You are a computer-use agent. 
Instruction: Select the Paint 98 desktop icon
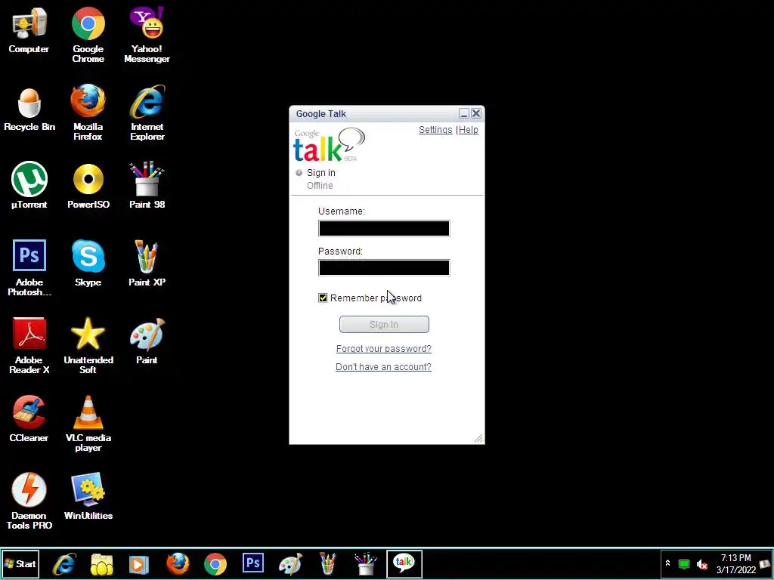pyautogui.click(x=147, y=185)
